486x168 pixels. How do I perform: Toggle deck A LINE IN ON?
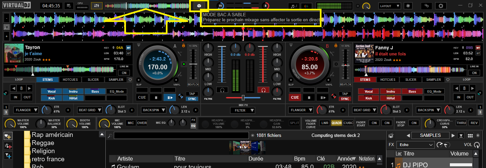click(x=124, y=73)
